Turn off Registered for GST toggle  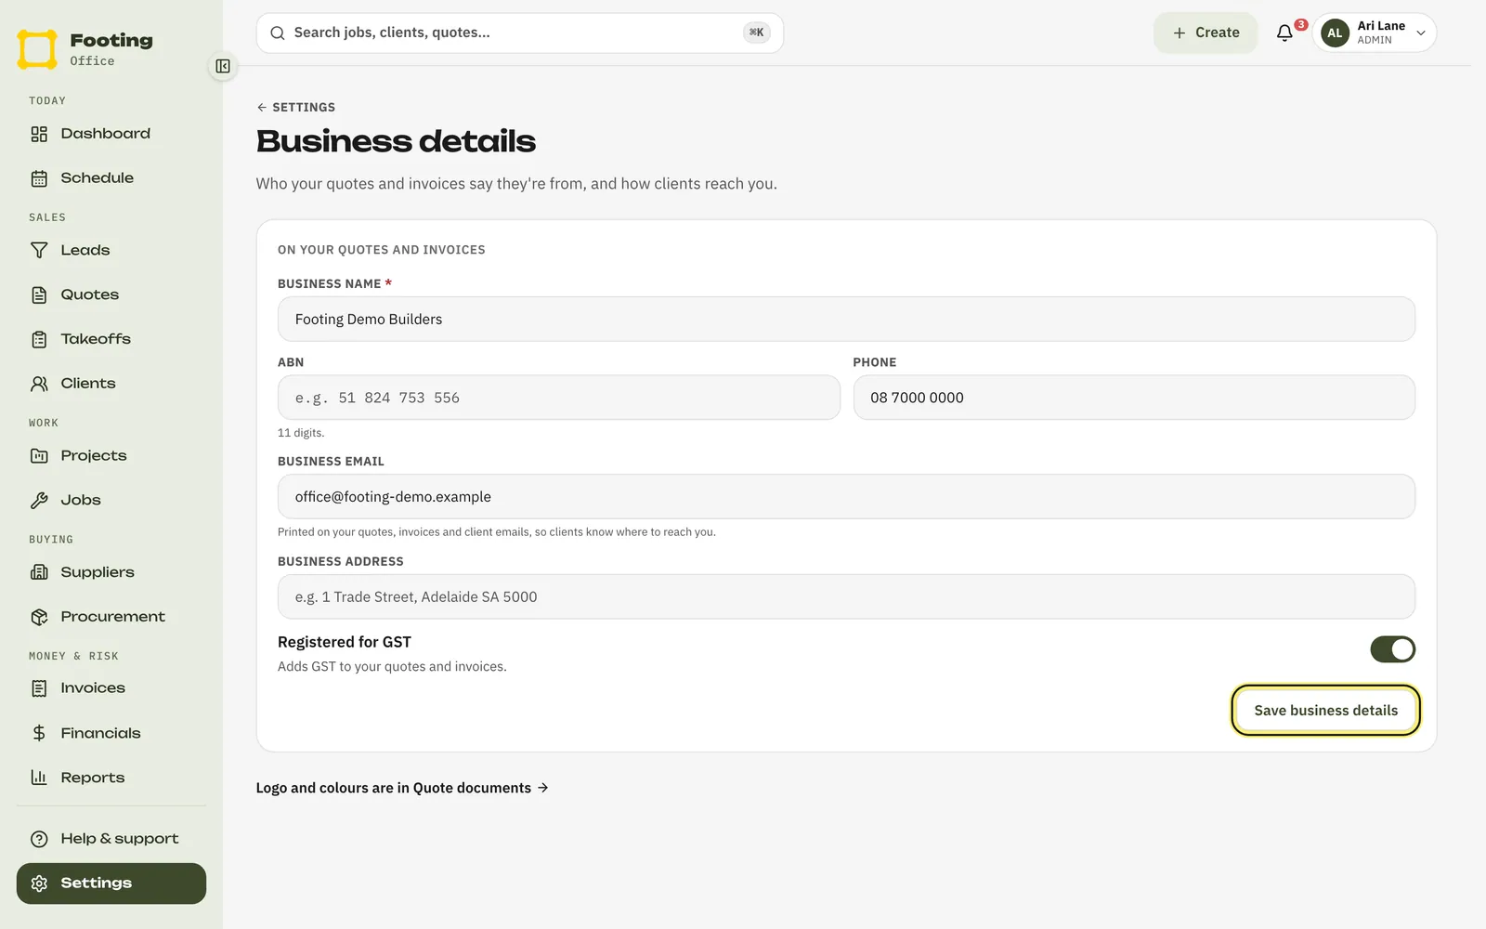coord(1392,649)
